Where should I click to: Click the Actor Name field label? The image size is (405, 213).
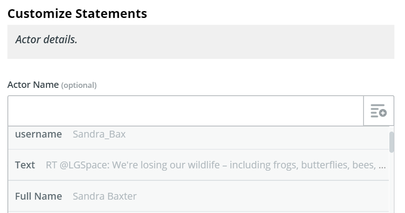tap(33, 85)
